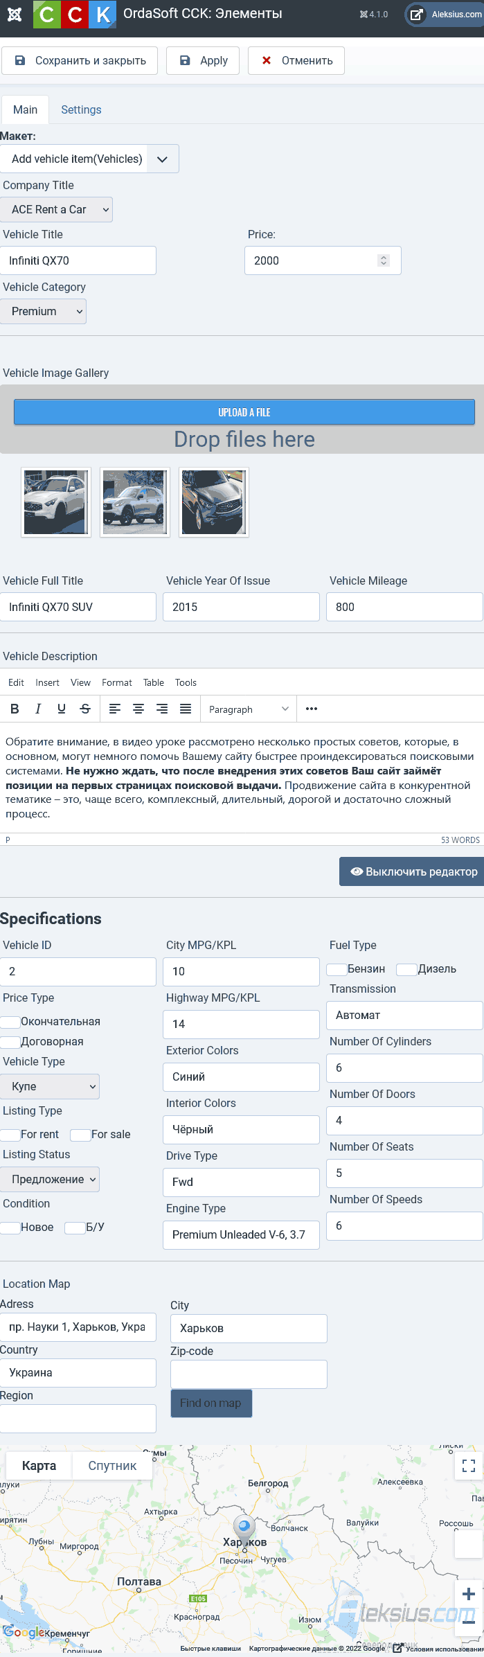
Task: Click the green C logo tile
Action: [46, 15]
